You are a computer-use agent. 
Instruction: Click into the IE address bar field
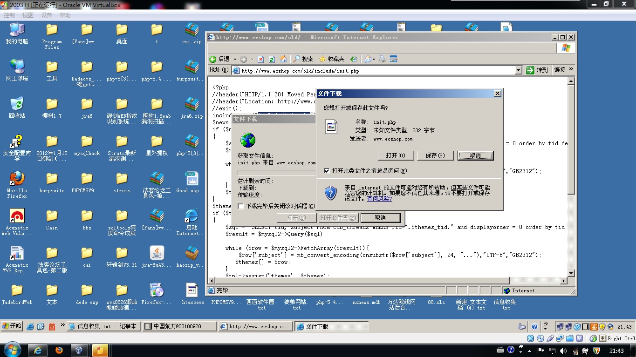(x=377, y=70)
